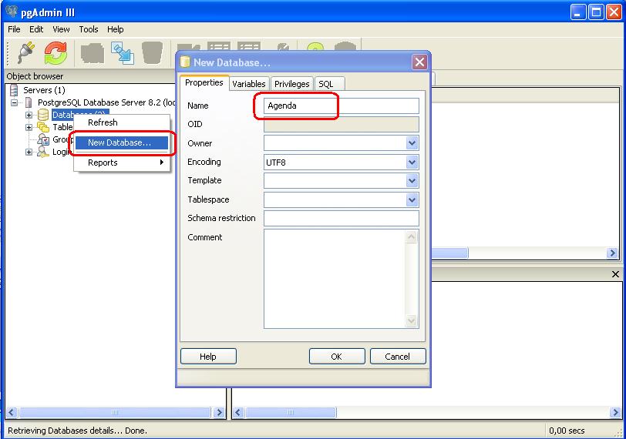
Task: Open the Help menu in the menu bar
Action: tap(116, 29)
